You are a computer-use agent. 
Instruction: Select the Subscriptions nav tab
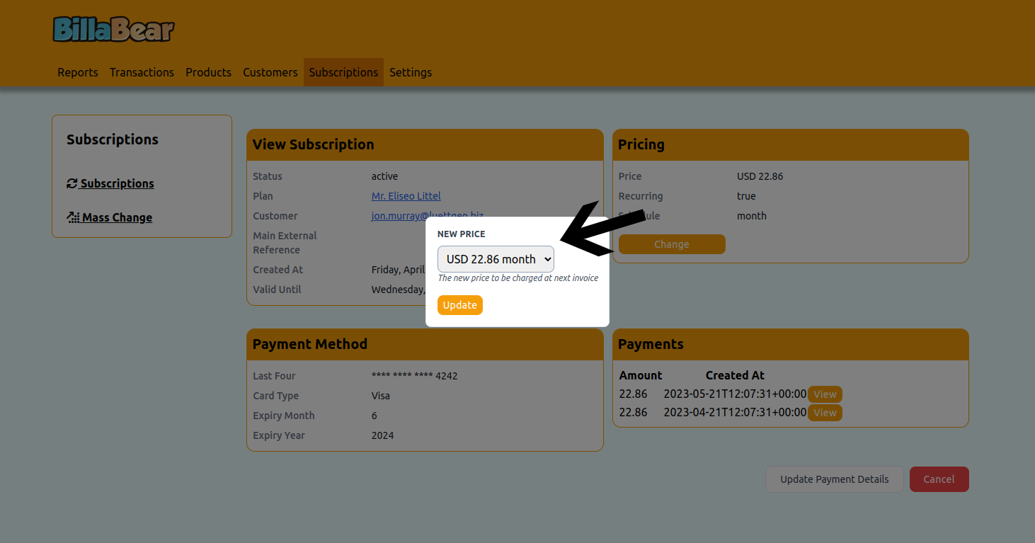click(343, 72)
